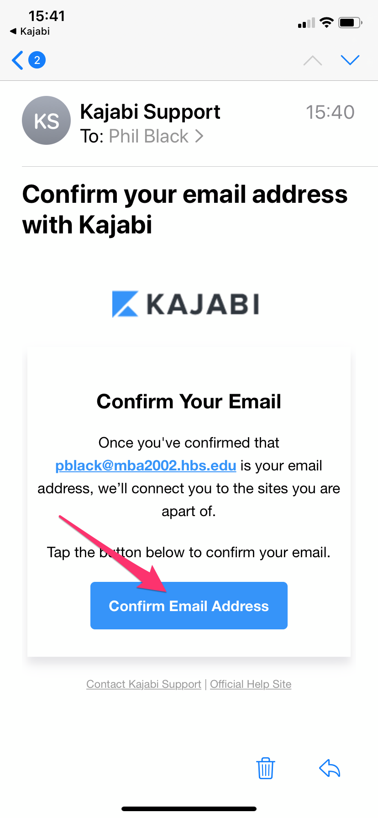Tap the unread count badge 2
The width and height of the screenshot is (378, 818).
click(x=37, y=60)
